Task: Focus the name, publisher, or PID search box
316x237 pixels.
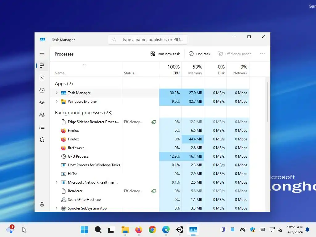Action: (x=148, y=39)
